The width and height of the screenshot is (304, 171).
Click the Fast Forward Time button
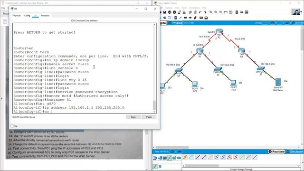click(x=180, y=152)
